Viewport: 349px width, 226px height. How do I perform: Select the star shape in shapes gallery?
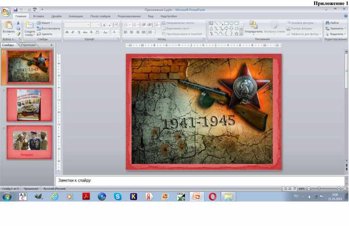[237, 34]
